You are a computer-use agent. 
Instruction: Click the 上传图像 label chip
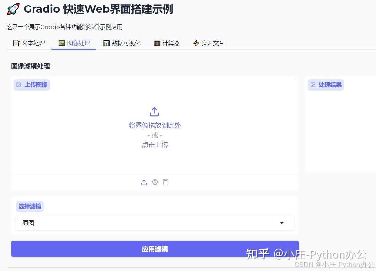click(32, 84)
